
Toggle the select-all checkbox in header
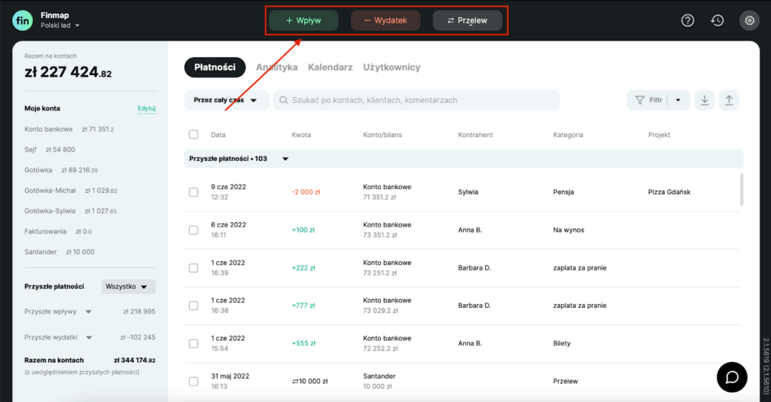click(x=194, y=135)
